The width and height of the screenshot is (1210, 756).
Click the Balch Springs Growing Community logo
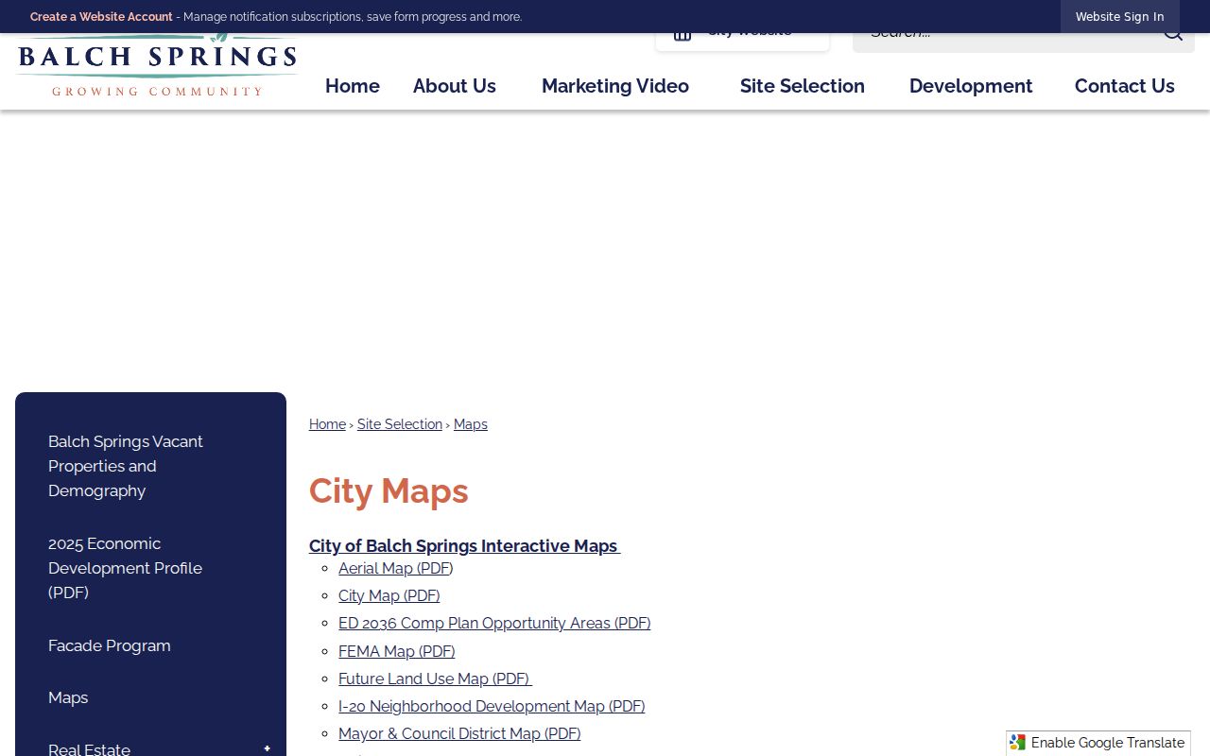(x=157, y=66)
